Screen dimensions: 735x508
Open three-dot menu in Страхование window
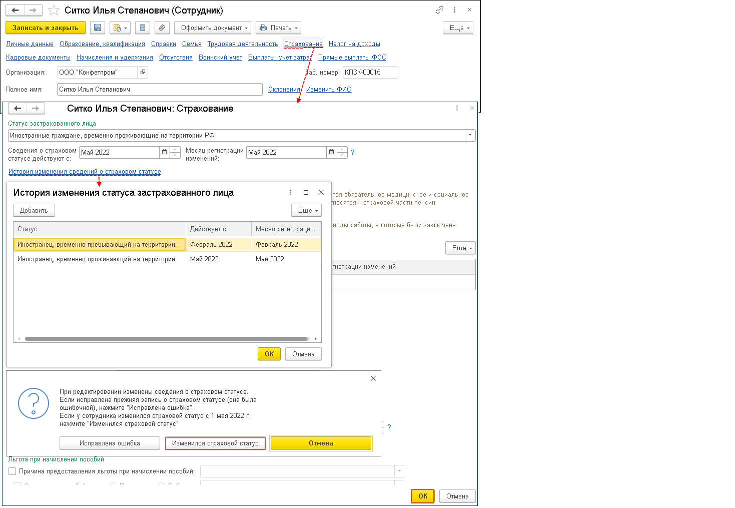point(457,108)
